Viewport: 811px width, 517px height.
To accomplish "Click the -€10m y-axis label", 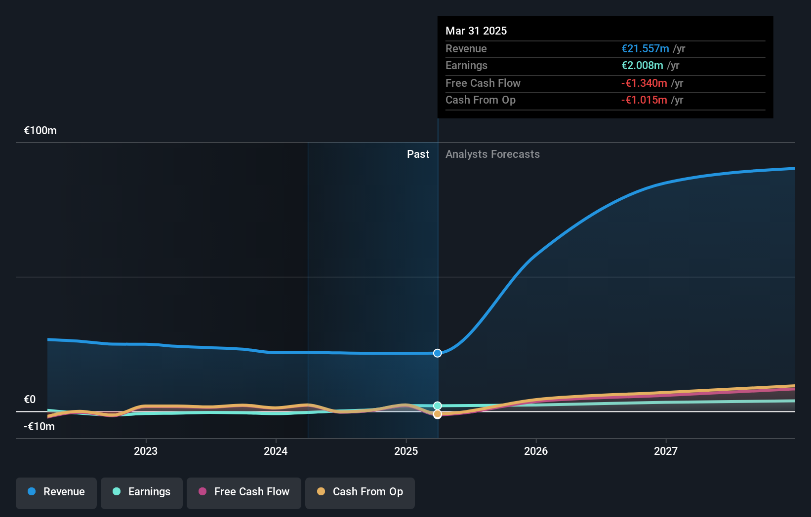I will click(x=39, y=427).
